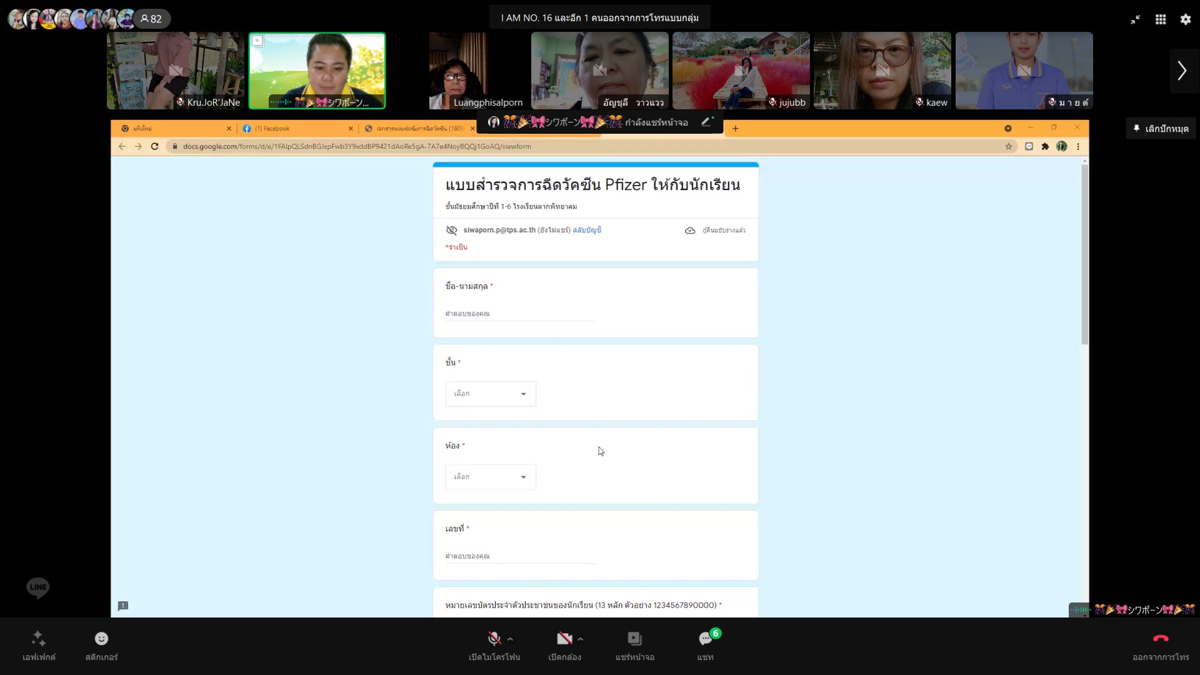Reload the page

(x=154, y=146)
